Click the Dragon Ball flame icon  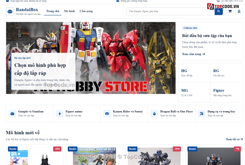point(154,114)
